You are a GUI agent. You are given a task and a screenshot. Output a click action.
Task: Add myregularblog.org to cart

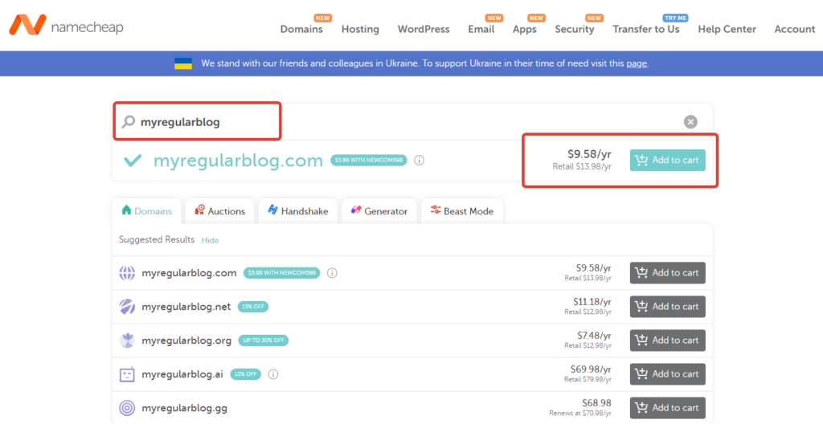coord(668,340)
